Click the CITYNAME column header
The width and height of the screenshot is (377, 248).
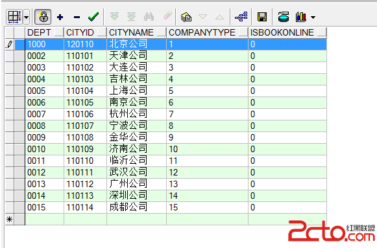[x=136, y=32]
